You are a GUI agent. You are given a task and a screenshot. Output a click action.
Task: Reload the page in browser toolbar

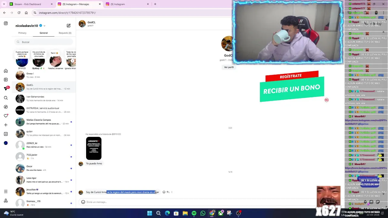click(x=19, y=13)
